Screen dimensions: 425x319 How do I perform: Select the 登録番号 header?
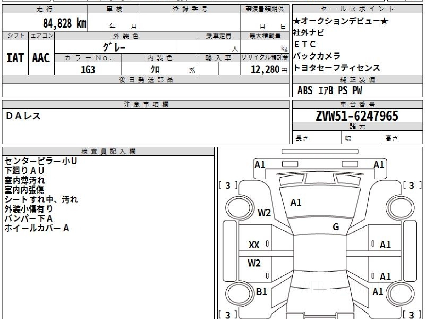[190, 9]
